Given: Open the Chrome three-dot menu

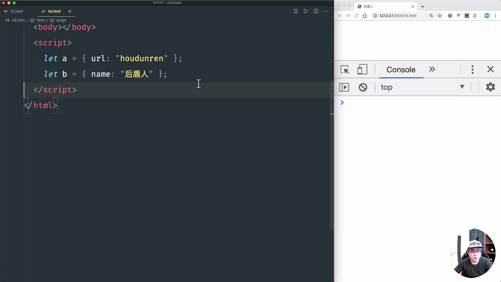Looking at the screenshot, I should pos(496,16).
